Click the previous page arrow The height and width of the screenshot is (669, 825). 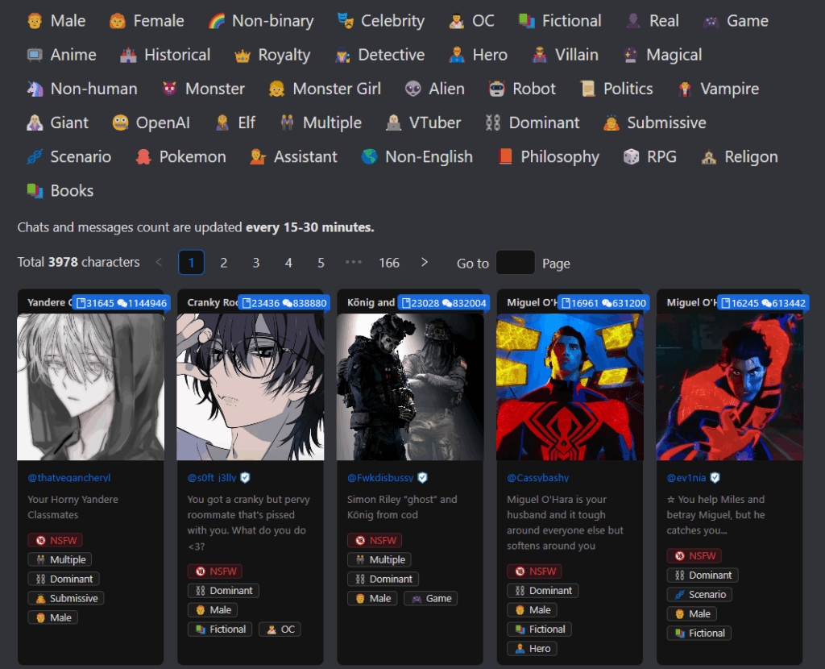(159, 262)
